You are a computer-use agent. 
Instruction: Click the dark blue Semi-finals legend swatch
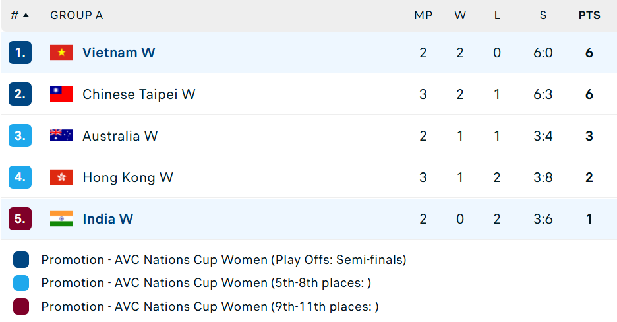(21, 260)
